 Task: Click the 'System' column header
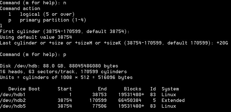(x=170, y=89)
